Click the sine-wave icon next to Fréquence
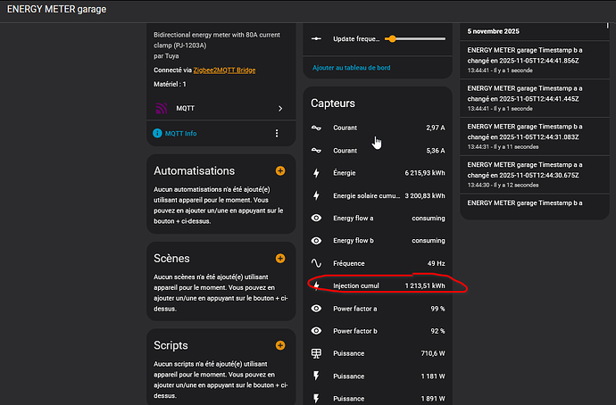616x405 pixels. [x=316, y=263]
